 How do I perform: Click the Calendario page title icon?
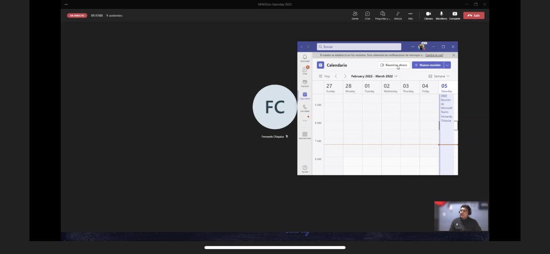(320, 65)
